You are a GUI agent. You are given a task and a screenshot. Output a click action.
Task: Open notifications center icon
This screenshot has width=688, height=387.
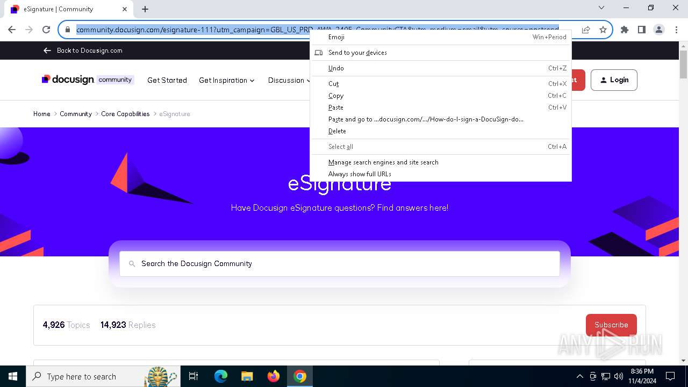click(670, 376)
